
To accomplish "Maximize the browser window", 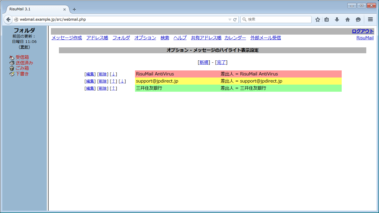I will [362, 5].
